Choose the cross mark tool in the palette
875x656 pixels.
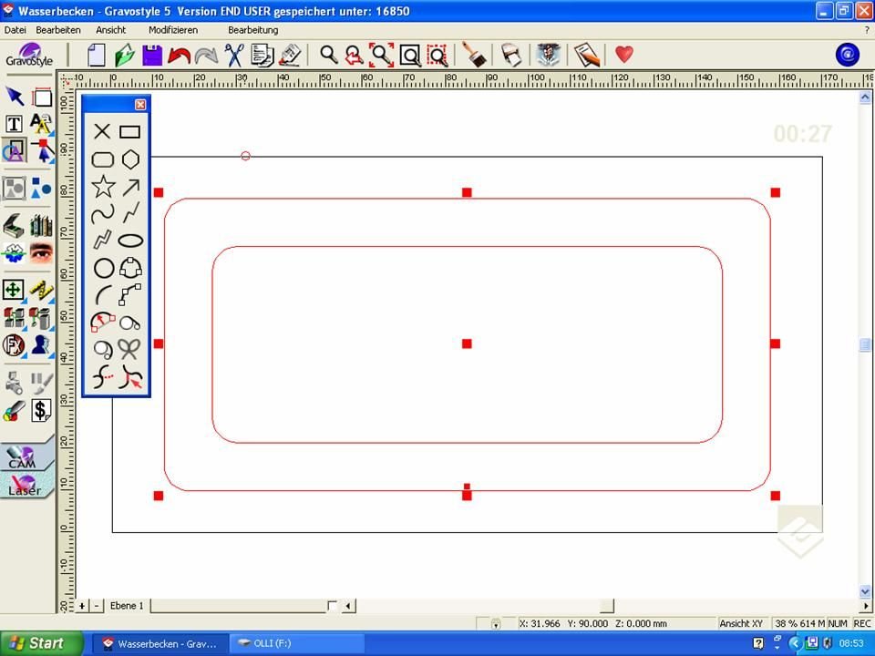click(102, 131)
